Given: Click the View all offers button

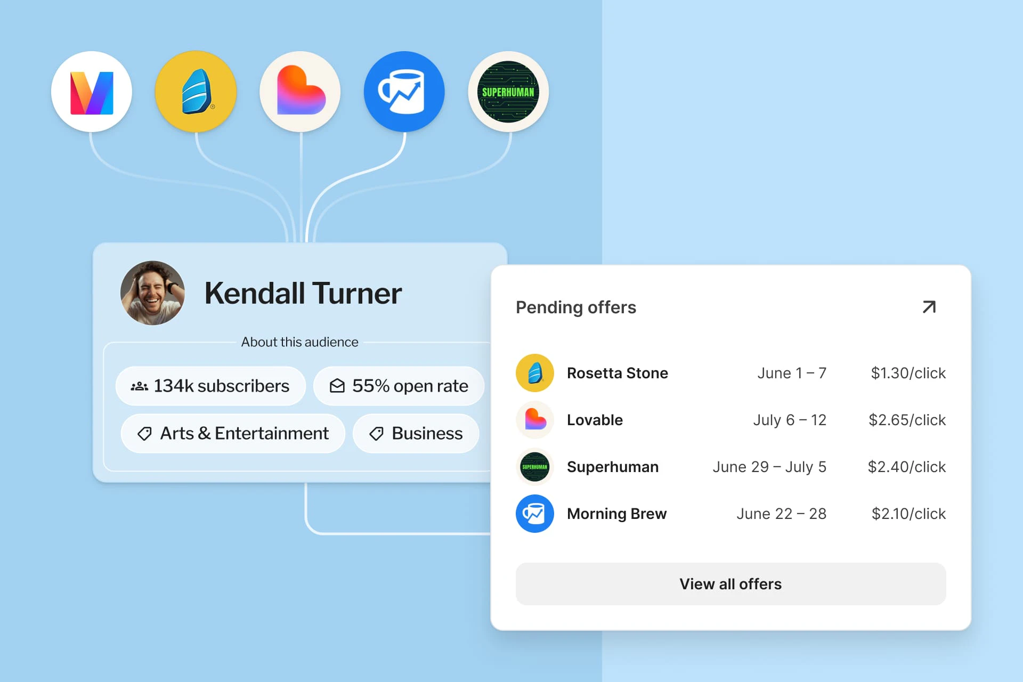Looking at the screenshot, I should click(730, 584).
